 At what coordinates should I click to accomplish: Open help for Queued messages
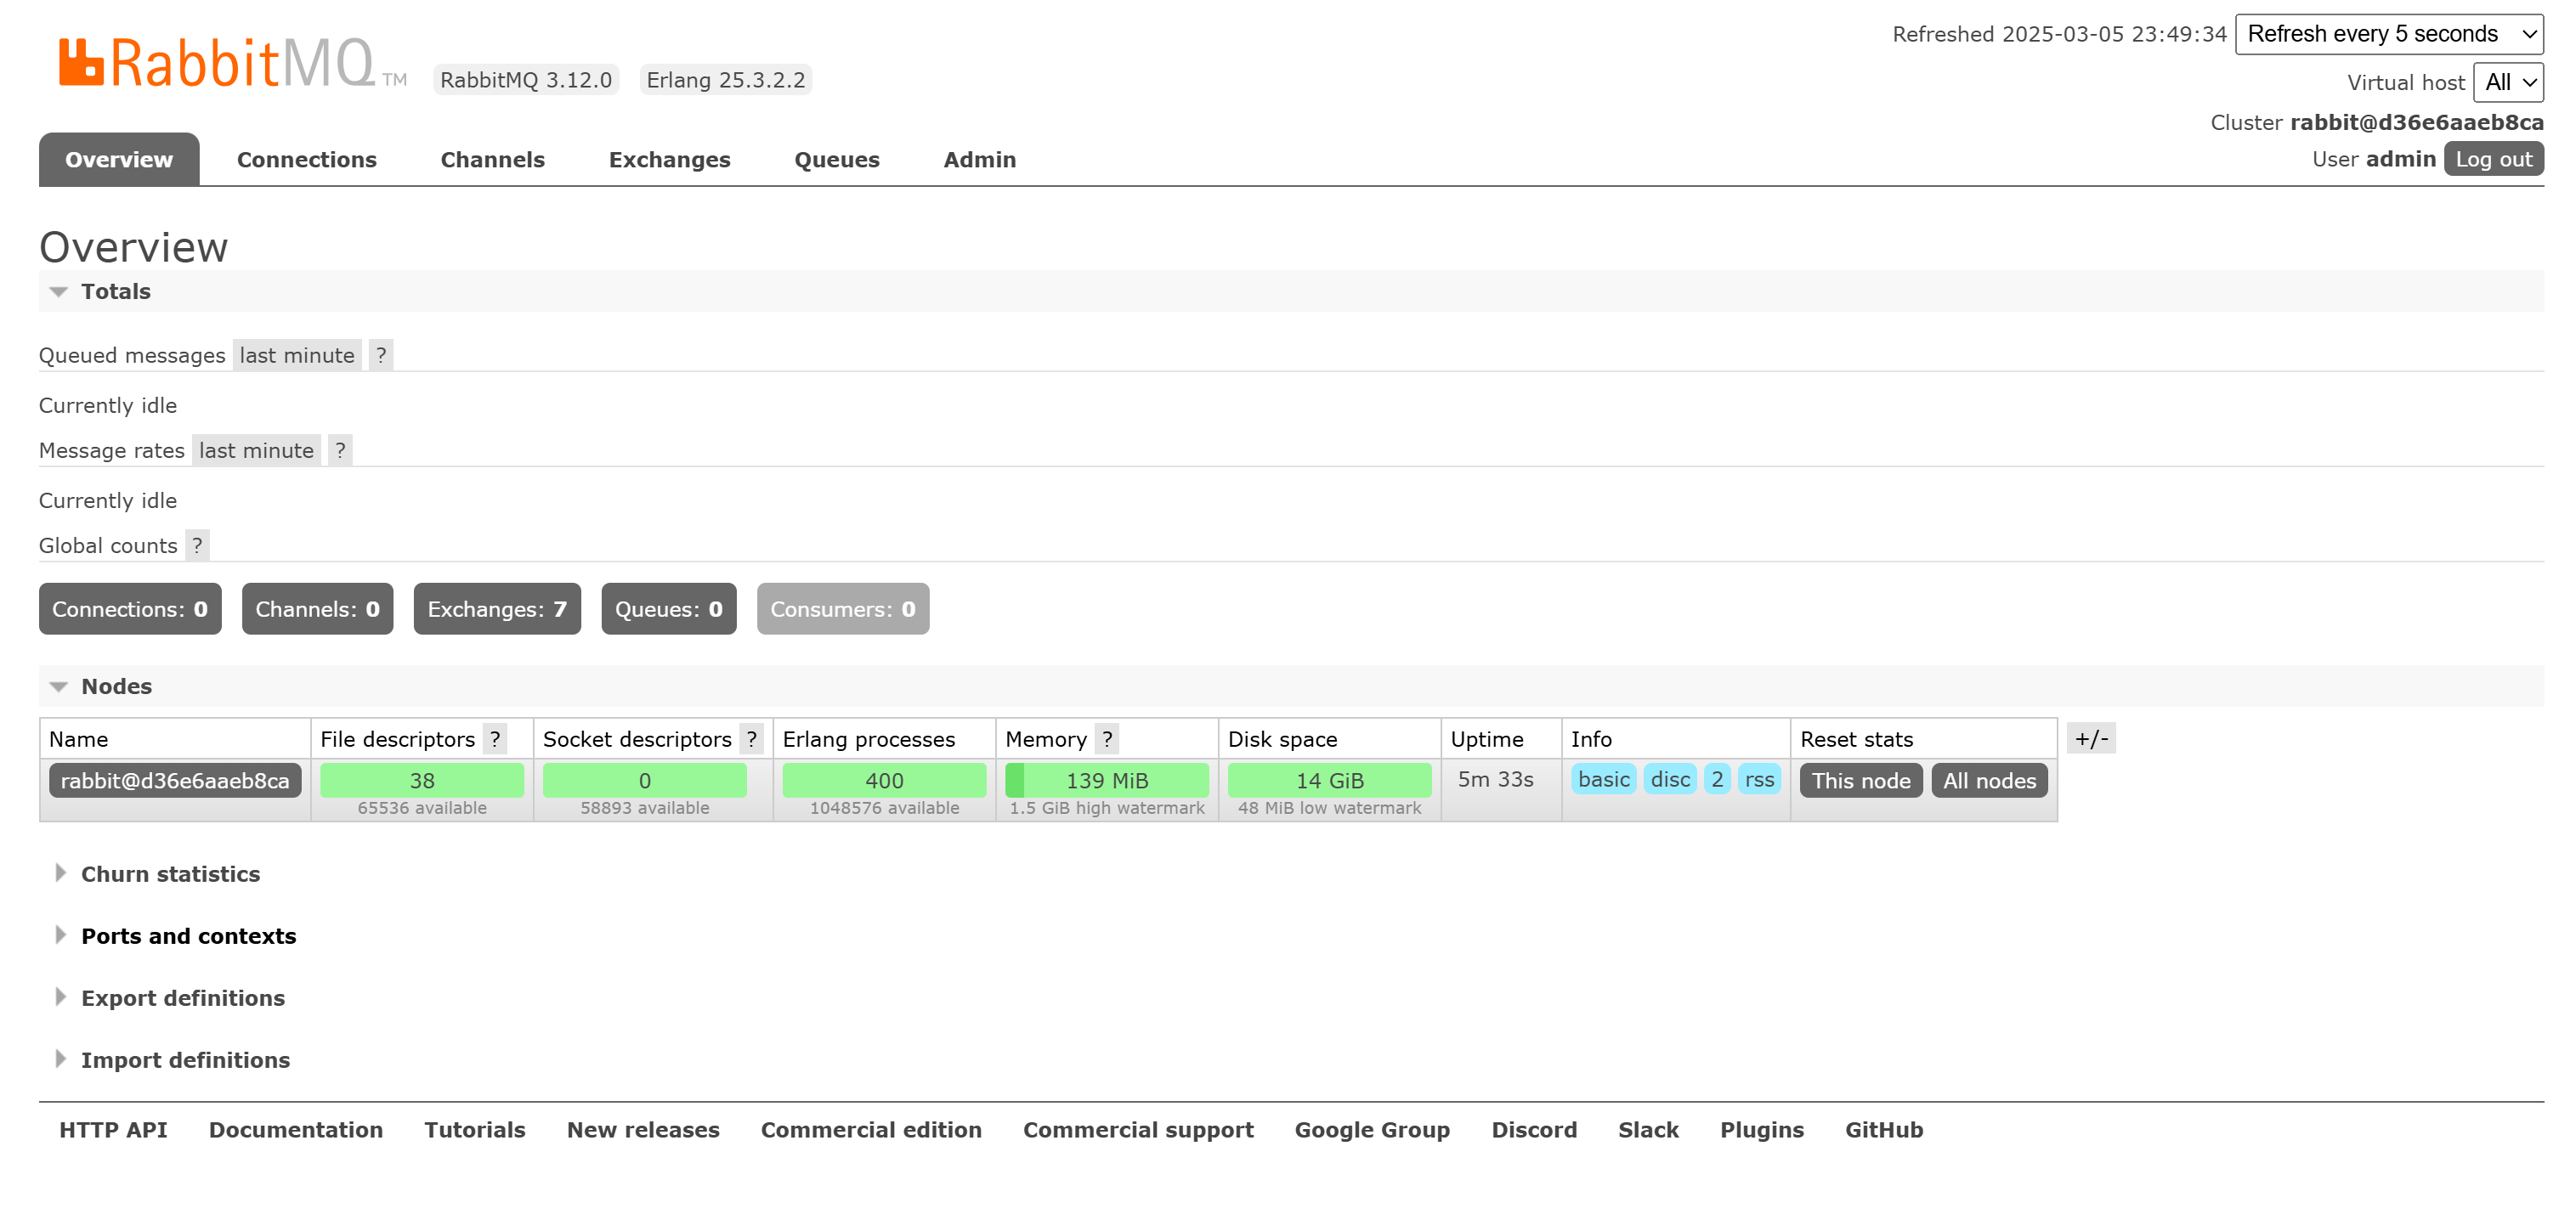click(x=381, y=355)
